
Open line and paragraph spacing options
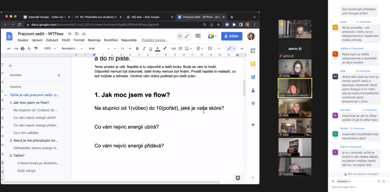coord(210,48)
